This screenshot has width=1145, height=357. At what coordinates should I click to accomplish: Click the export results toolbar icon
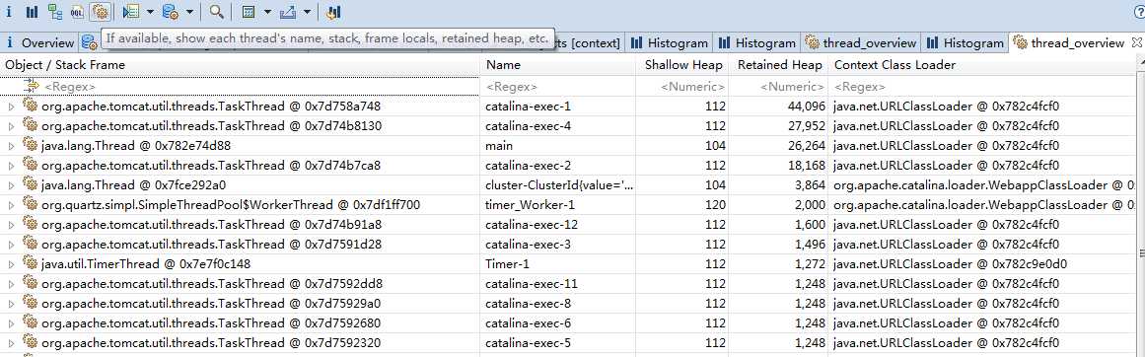(x=287, y=12)
